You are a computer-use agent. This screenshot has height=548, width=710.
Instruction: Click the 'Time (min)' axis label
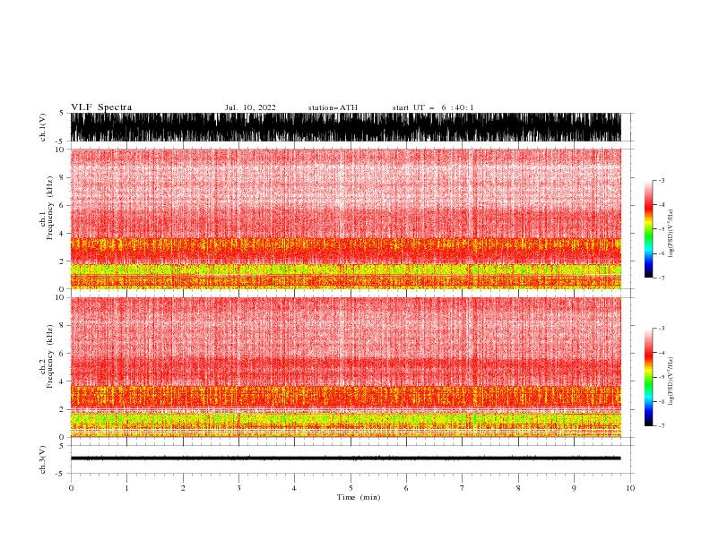click(x=359, y=497)
